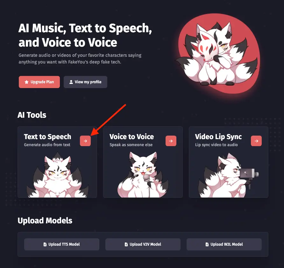
Task: Click file icon on Upload W2L Model
Action: click(207, 244)
